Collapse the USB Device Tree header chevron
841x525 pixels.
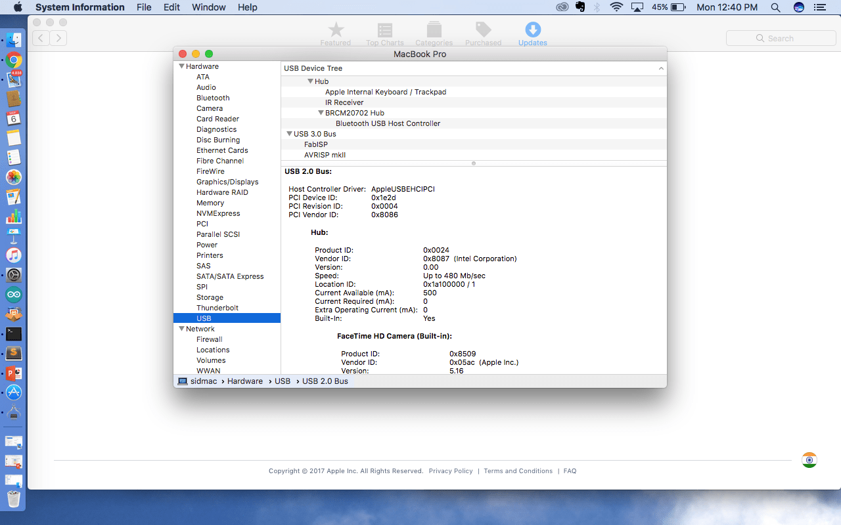[661, 68]
